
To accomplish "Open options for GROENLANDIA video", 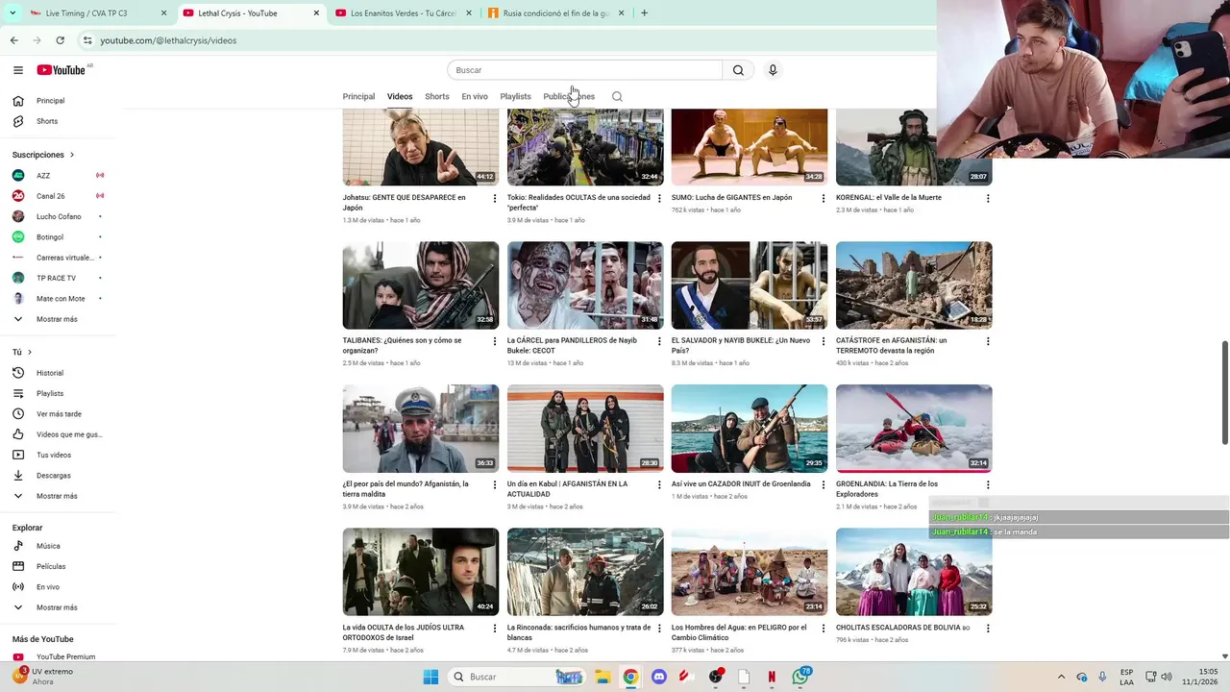I will [988, 484].
